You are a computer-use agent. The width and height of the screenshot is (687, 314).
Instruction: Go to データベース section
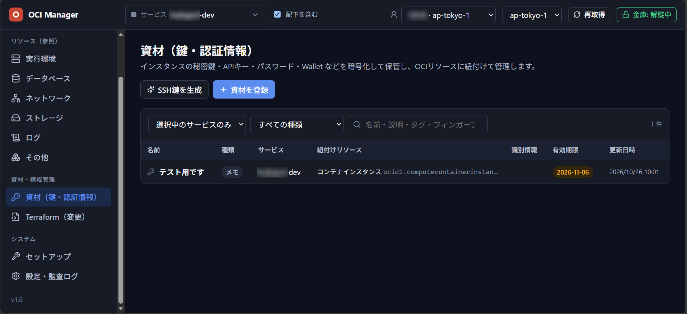[x=59, y=78]
